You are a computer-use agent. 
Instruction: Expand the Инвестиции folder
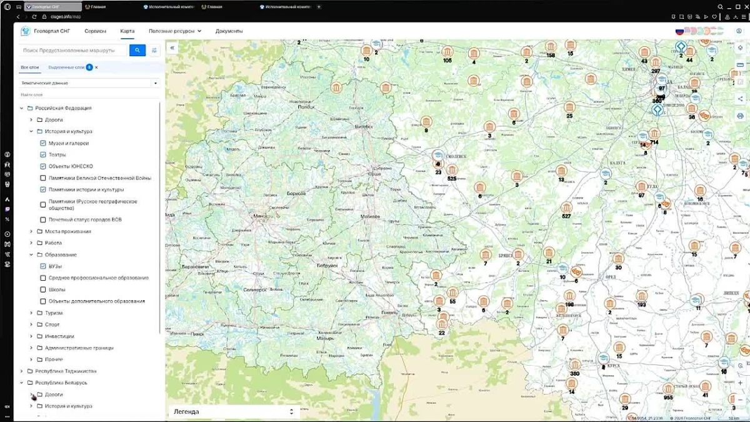(31, 336)
